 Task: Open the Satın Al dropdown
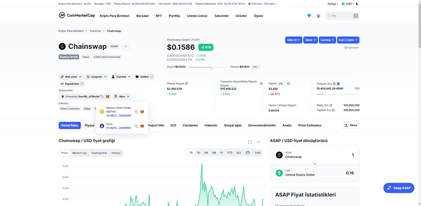pyautogui.click(x=294, y=40)
